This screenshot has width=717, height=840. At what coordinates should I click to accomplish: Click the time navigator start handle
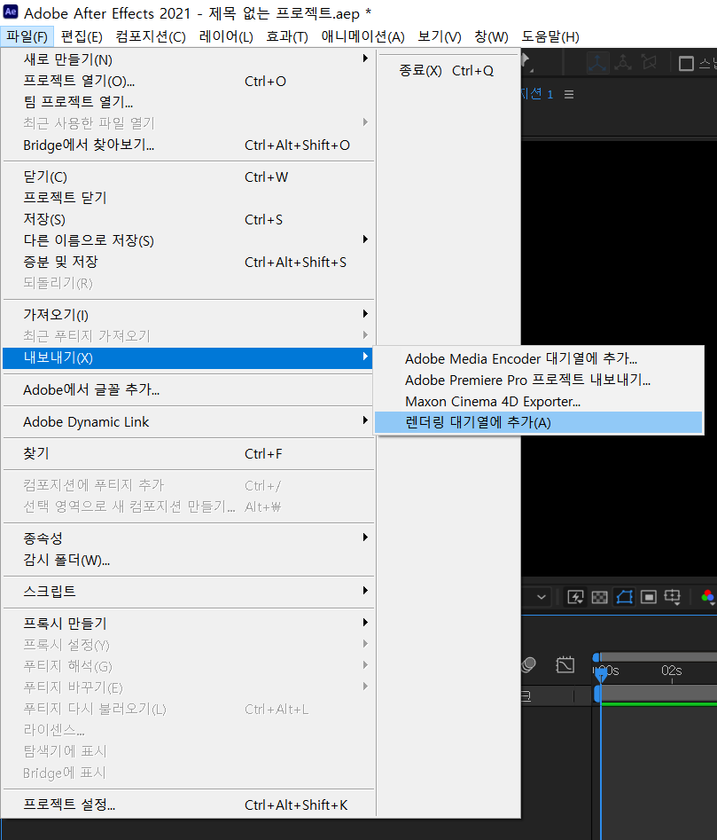click(596, 657)
